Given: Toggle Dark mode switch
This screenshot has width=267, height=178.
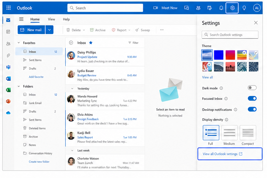Looking at the screenshot, I should click(252, 88).
